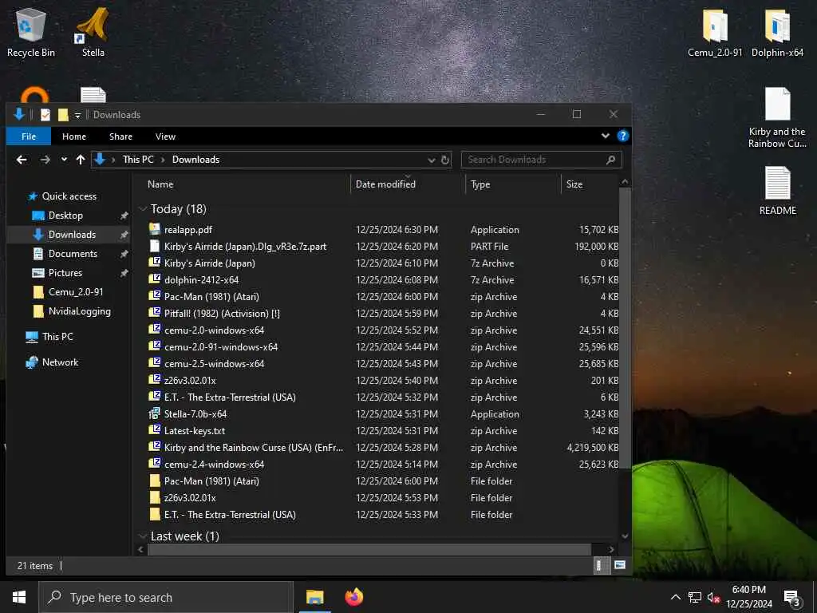Open the README desktop file
817x613 pixels.
[777, 191]
